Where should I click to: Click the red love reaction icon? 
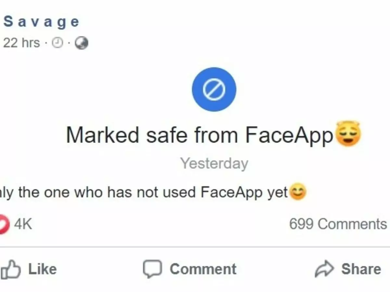coord(4,223)
